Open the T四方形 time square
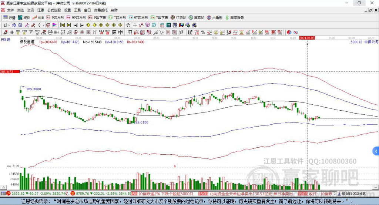The height and width of the screenshot is (205, 379). pos(117,18)
